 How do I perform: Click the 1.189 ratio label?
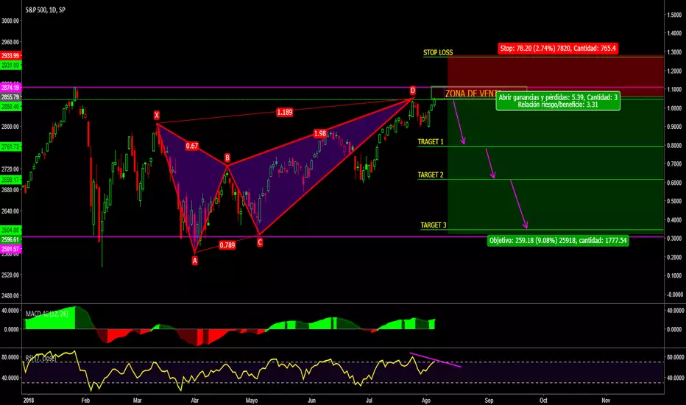coord(284,112)
